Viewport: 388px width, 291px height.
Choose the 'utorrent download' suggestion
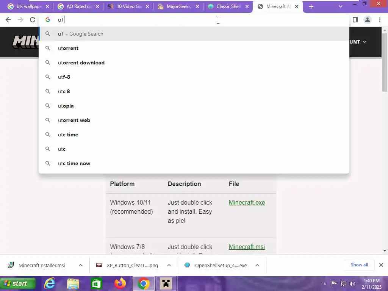194,63
